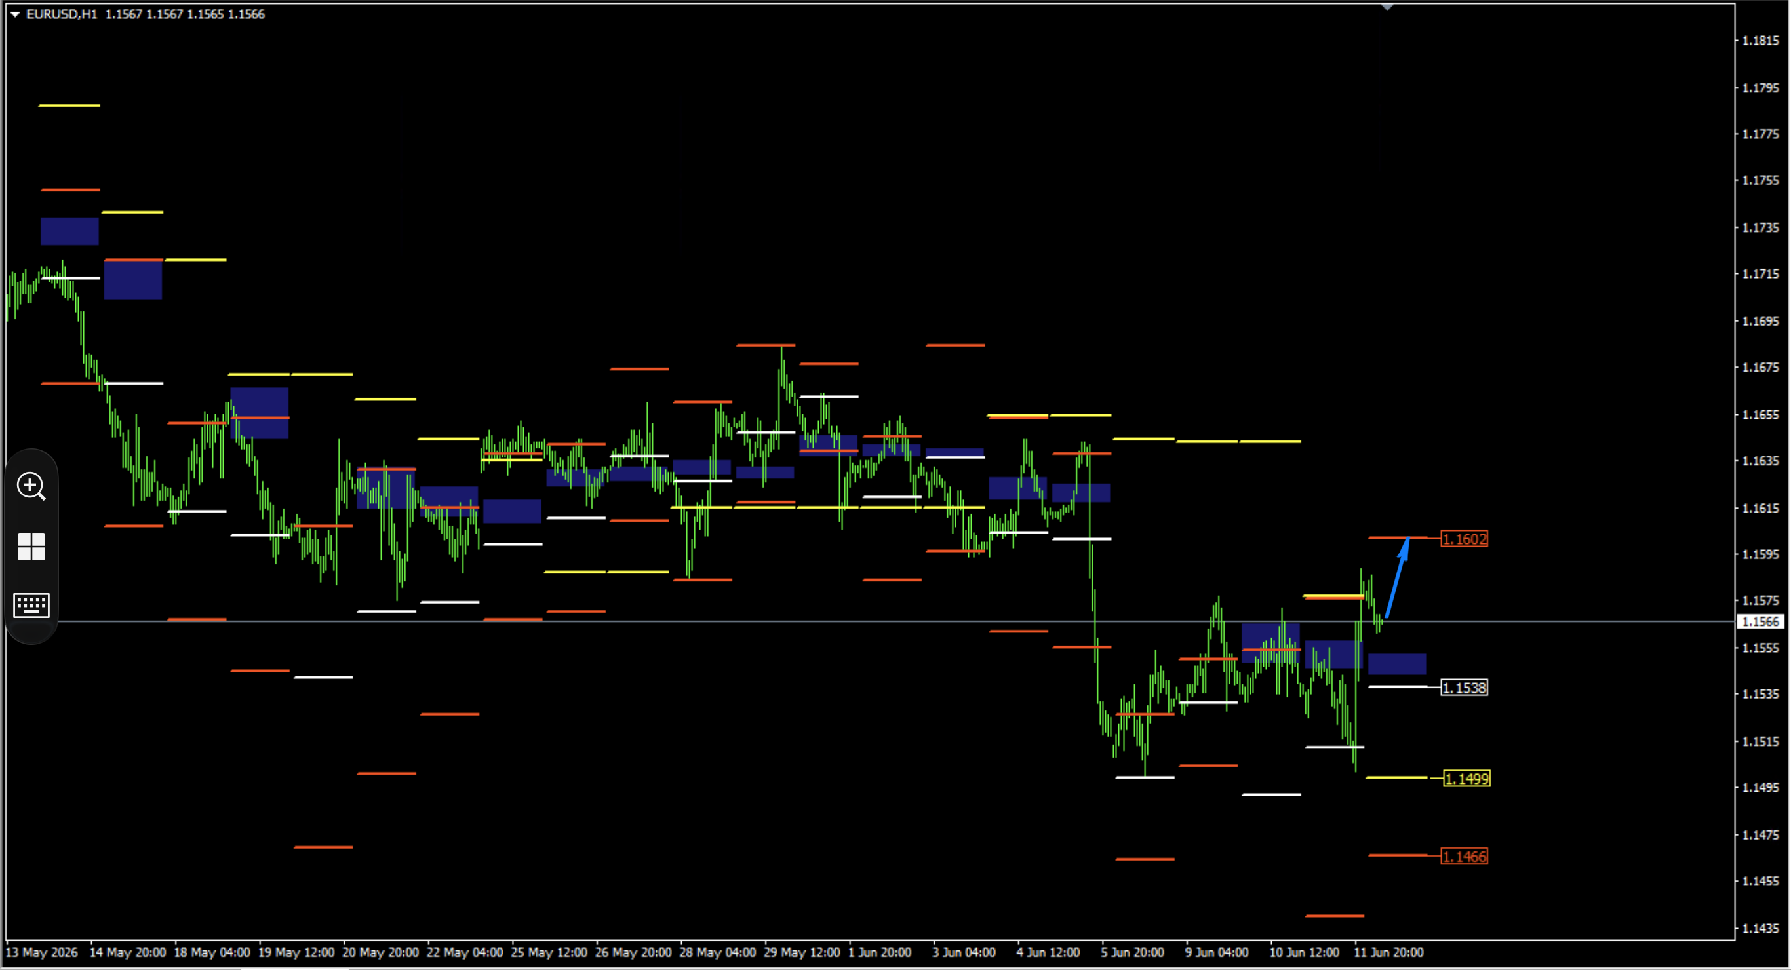Open the four-square grid layout icon
Screen dimensions: 1791x970
tap(31, 547)
